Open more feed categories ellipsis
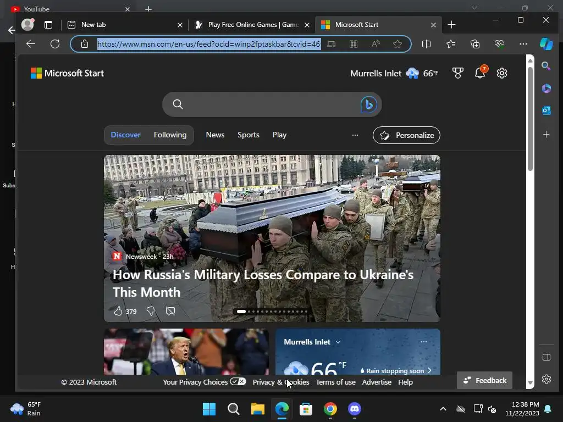563x422 pixels. tap(355, 135)
